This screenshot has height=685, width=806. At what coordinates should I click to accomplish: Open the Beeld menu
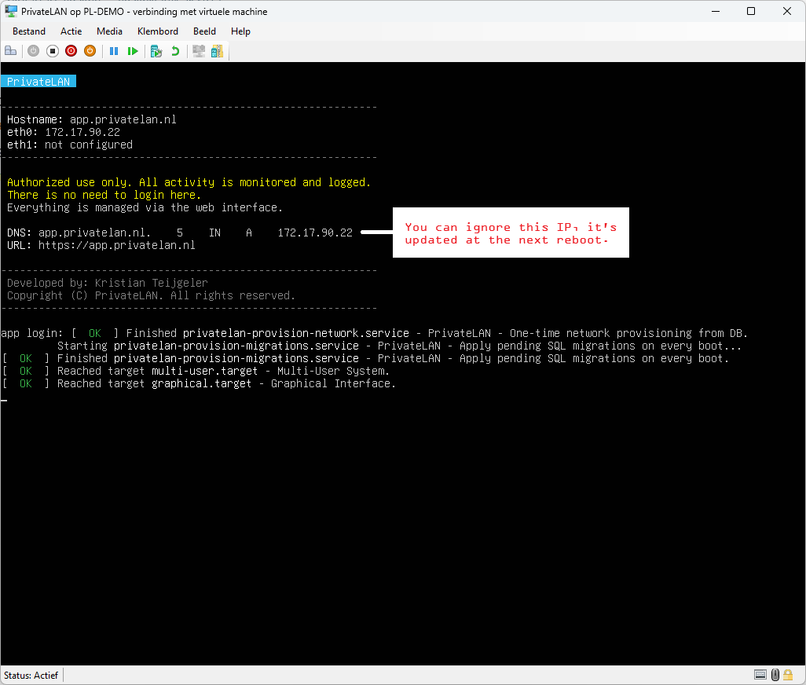tap(204, 31)
